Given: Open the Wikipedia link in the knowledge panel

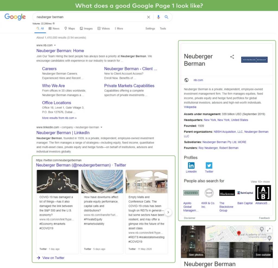Looking at the screenshot, I should pos(190,107).
